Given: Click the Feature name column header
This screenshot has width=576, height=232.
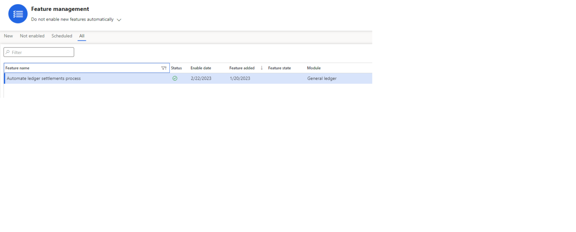Looking at the screenshot, I should pyautogui.click(x=87, y=68).
